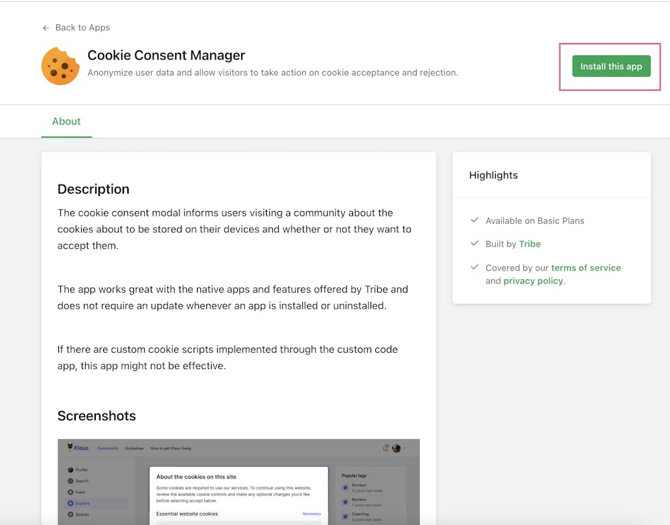Image resolution: width=670 pixels, height=525 pixels.
Task: Click the Cookie Consent Manager cookie logo
Action: pos(60,66)
